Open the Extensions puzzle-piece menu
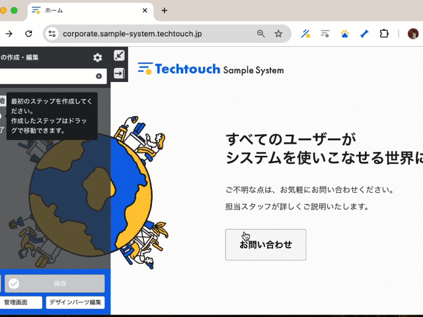This screenshot has height=317, width=423. click(385, 34)
